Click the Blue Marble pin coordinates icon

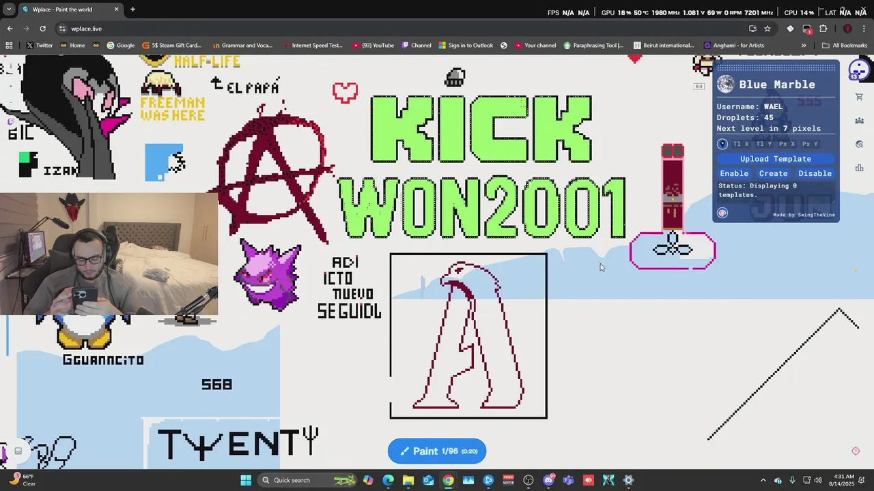(722, 144)
